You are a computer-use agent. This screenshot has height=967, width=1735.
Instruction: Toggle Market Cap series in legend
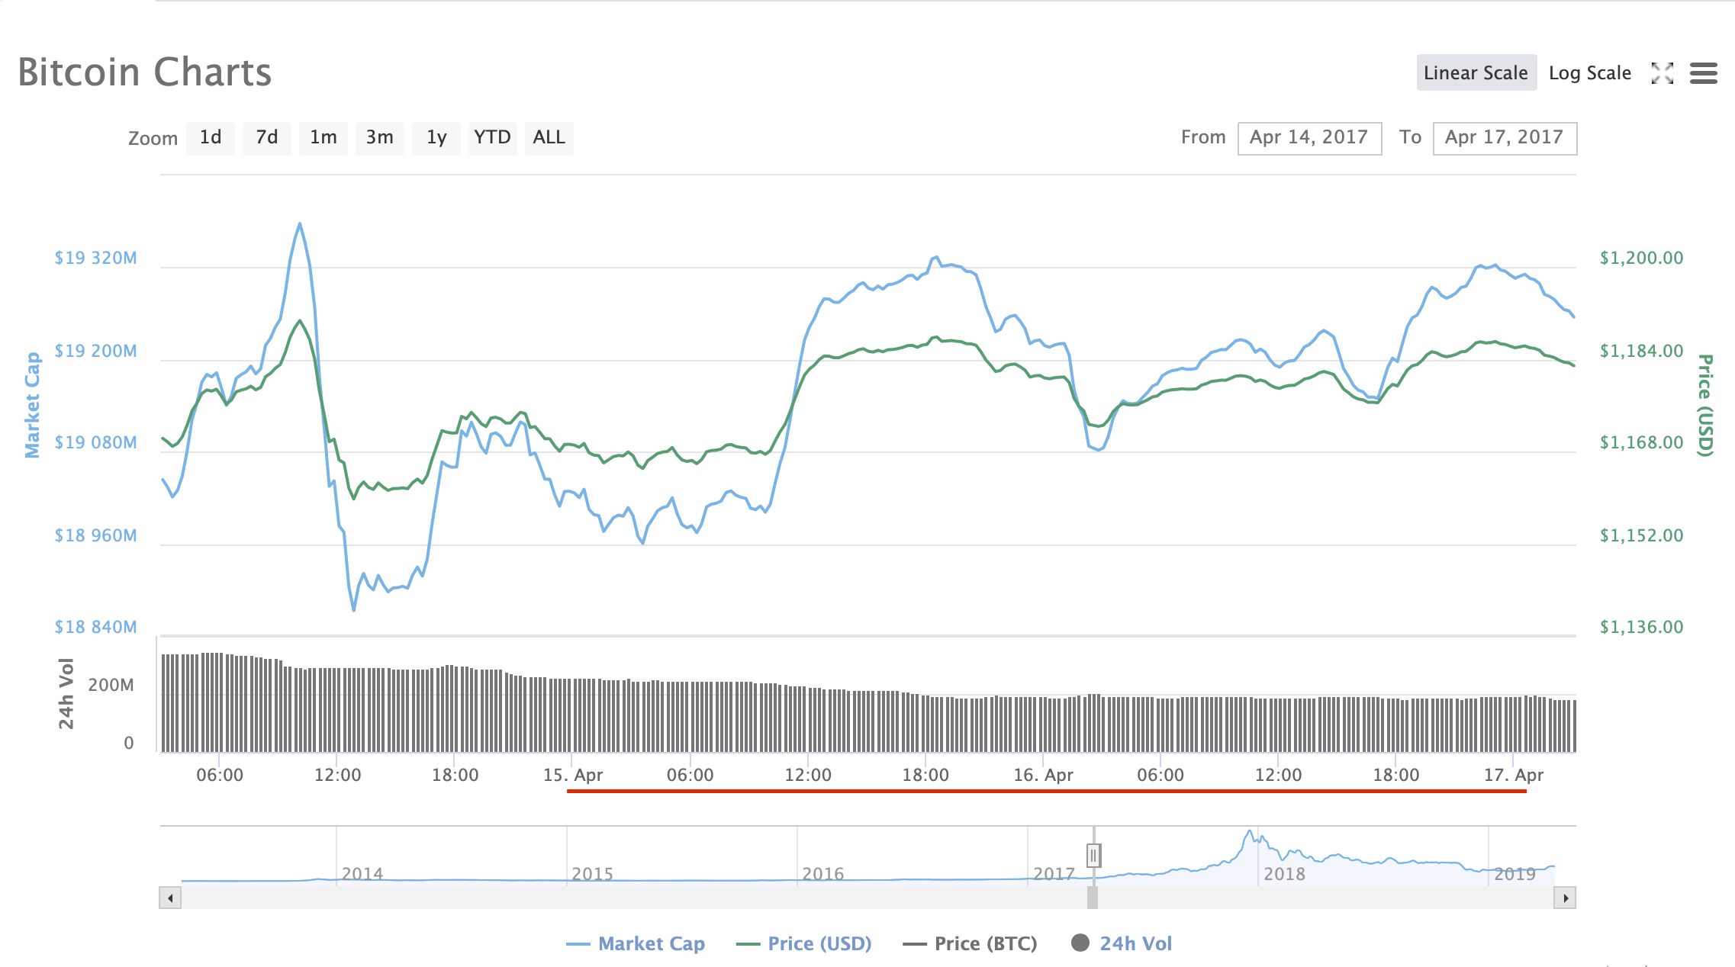tap(650, 943)
